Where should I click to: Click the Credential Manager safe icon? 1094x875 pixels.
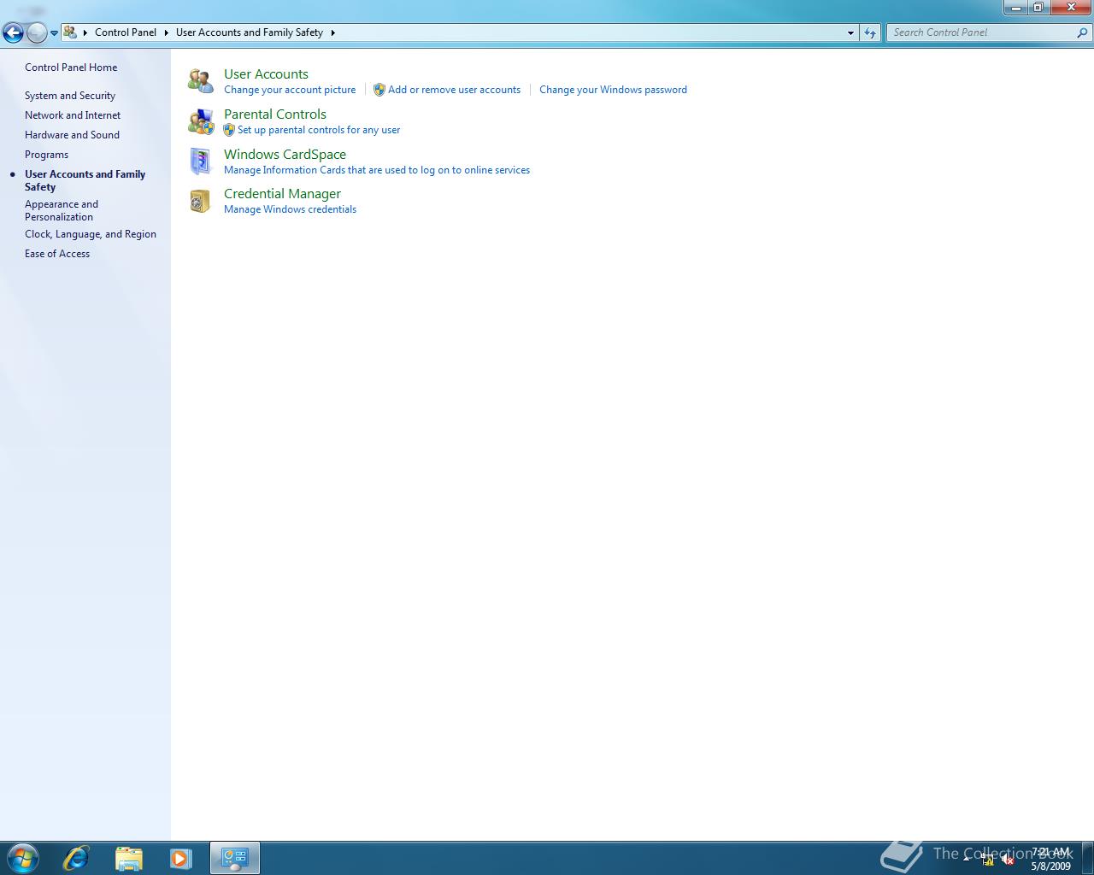(x=200, y=201)
